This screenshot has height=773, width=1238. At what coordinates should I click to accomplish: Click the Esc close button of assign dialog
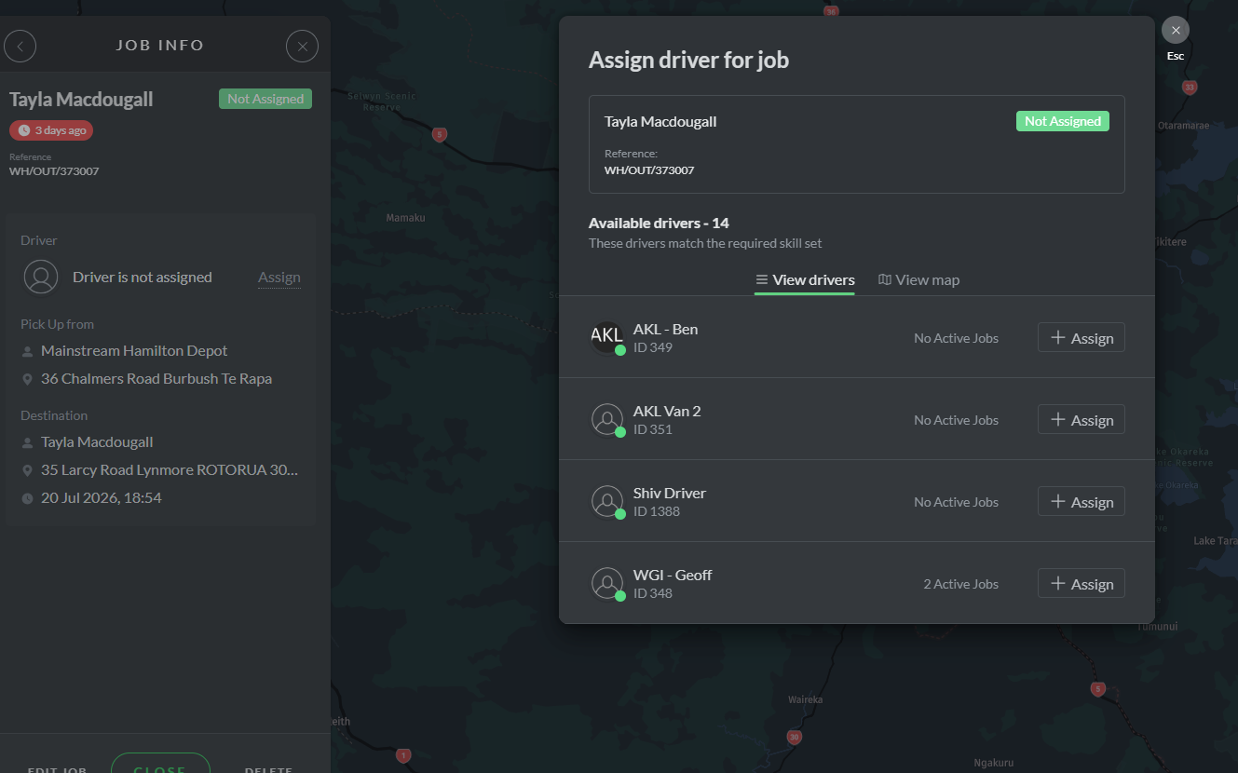(x=1176, y=31)
